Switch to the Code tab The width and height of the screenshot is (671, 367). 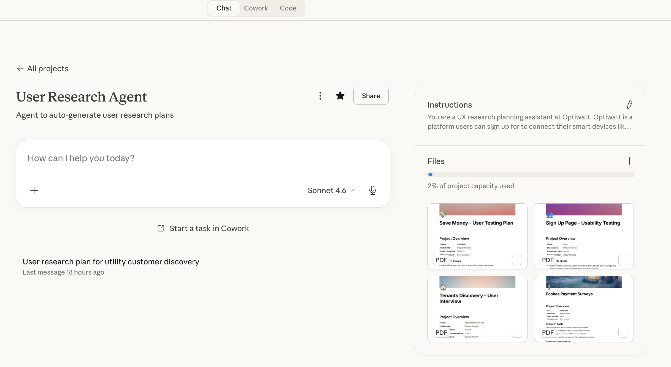[288, 8]
